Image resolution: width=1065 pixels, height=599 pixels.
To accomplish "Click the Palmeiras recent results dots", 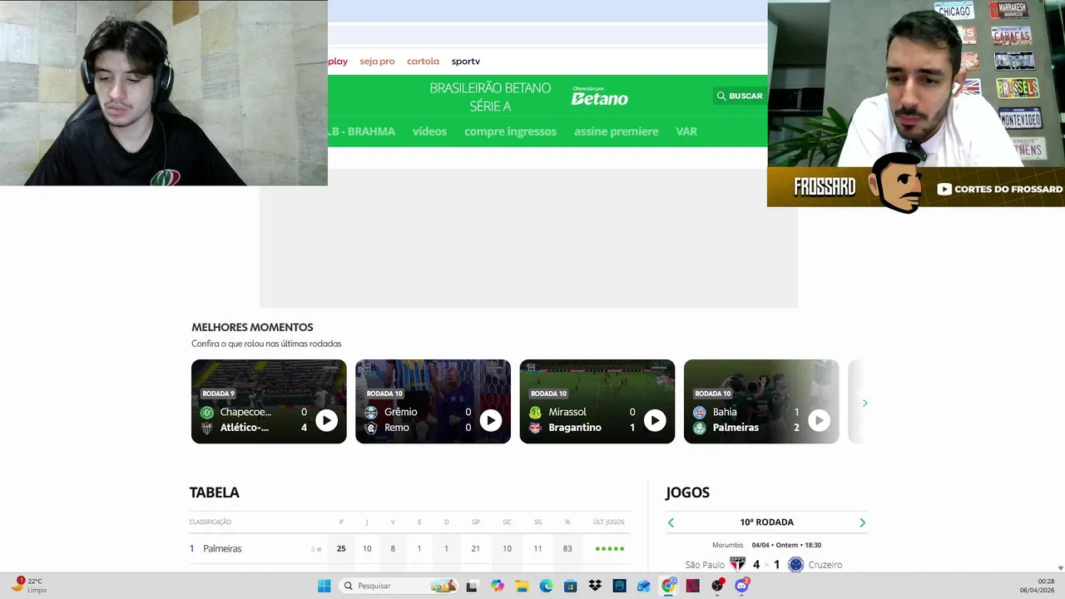I will (x=610, y=549).
